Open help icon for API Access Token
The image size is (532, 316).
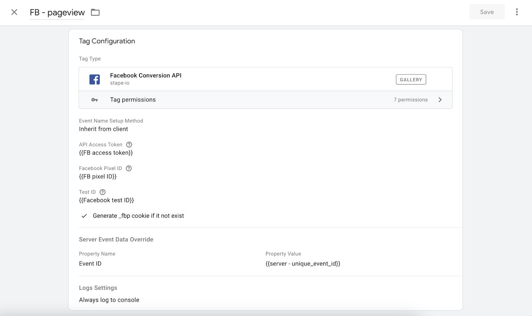[x=129, y=145]
